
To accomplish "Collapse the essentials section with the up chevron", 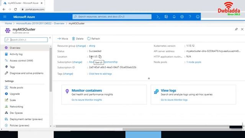I will (149, 78).
